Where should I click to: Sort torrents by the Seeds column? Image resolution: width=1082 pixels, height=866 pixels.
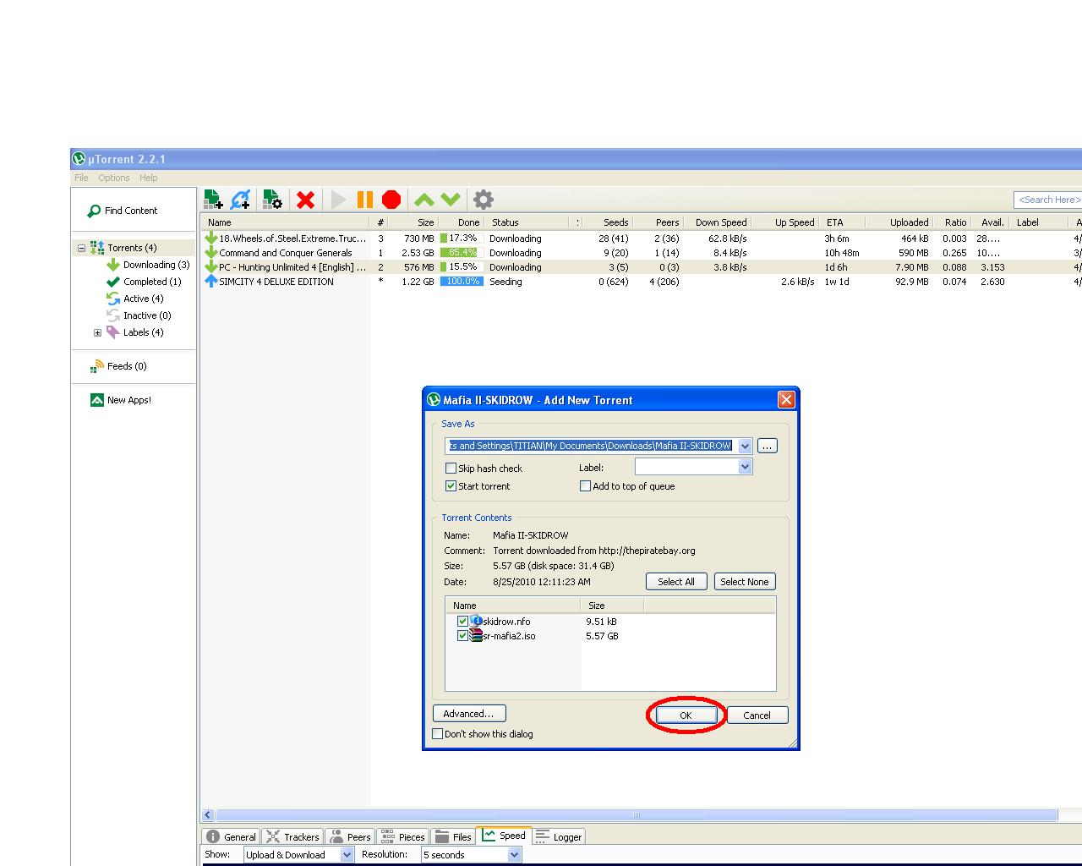[x=608, y=222]
